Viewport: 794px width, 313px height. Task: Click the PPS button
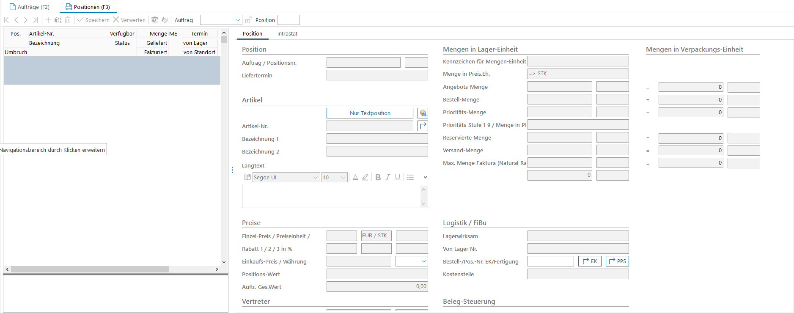point(617,261)
